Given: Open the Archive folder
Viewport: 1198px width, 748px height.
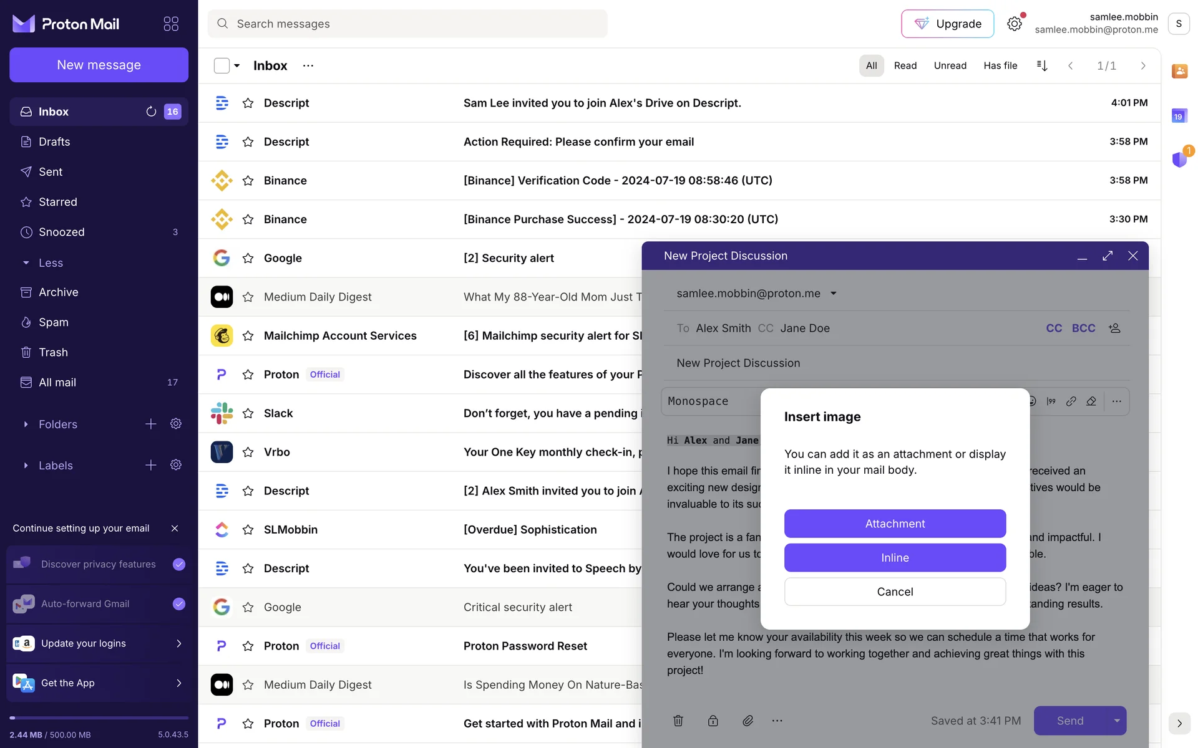Looking at the screenshot, I should 58,292.
